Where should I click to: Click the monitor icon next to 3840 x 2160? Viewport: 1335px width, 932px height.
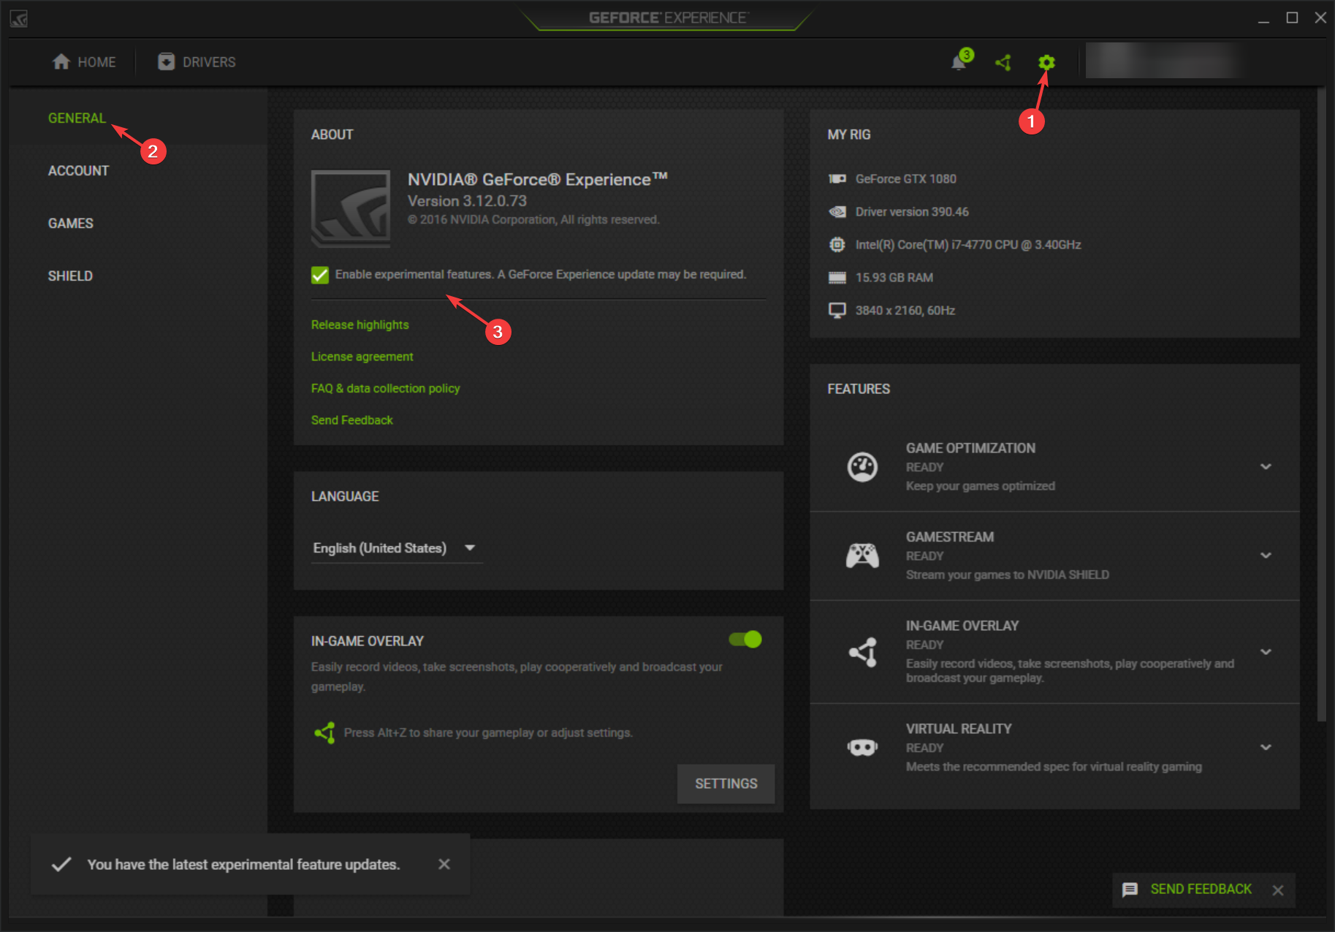coord(837,311)
